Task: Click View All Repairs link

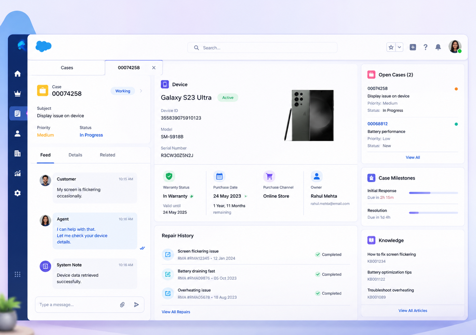Action: 176,312
